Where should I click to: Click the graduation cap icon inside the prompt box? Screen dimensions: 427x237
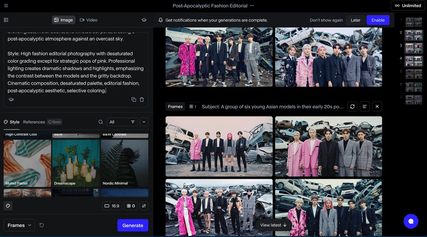tap(11, 99)
